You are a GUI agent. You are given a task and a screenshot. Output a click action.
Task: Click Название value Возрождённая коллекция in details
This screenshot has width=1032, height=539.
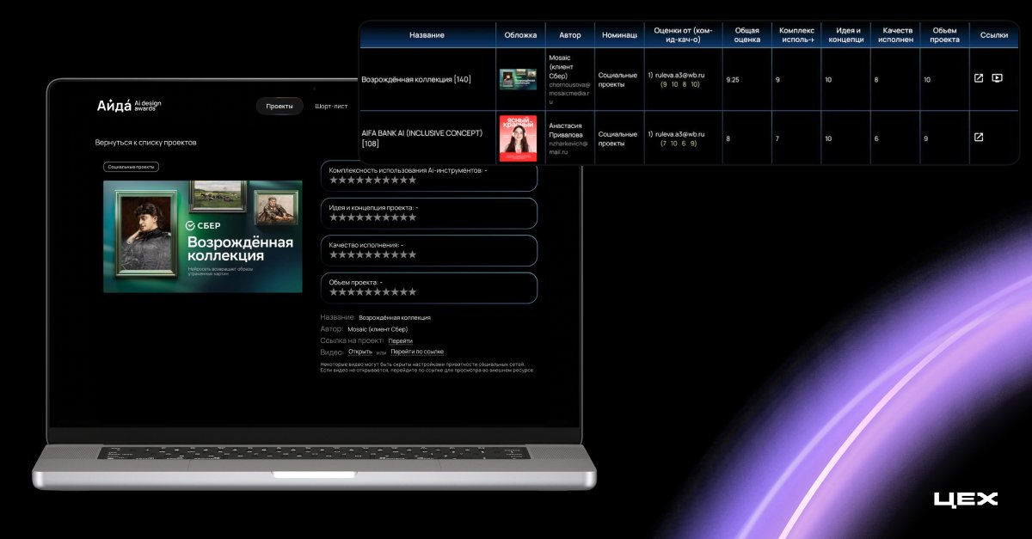pyautogui.click(x=395, y=317)
